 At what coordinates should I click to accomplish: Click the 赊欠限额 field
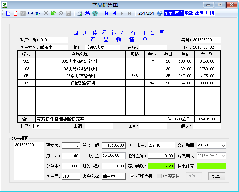click(113, 166)
